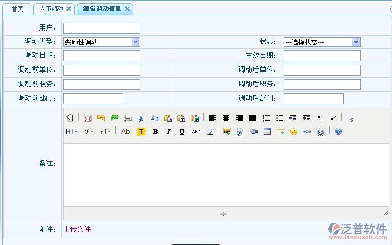This screenshot has height=245, width=392.
Task: Click the 用户 input field
Action: (x=102, y=28)
